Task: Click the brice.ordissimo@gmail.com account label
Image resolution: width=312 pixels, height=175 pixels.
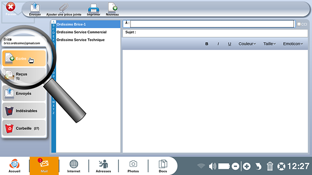Action: point(22,43)
